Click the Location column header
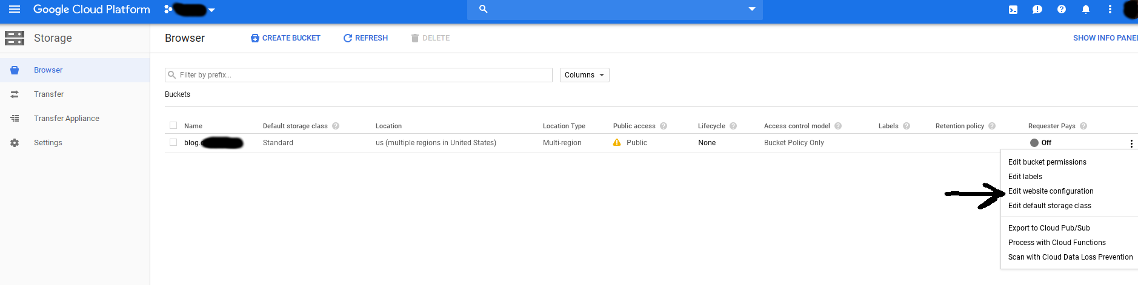The height and width of the screenshot is (285, 1138). (388, 126)
